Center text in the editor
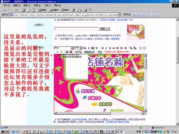Screen dimensions: 179x134 click(x=121, y=48)
